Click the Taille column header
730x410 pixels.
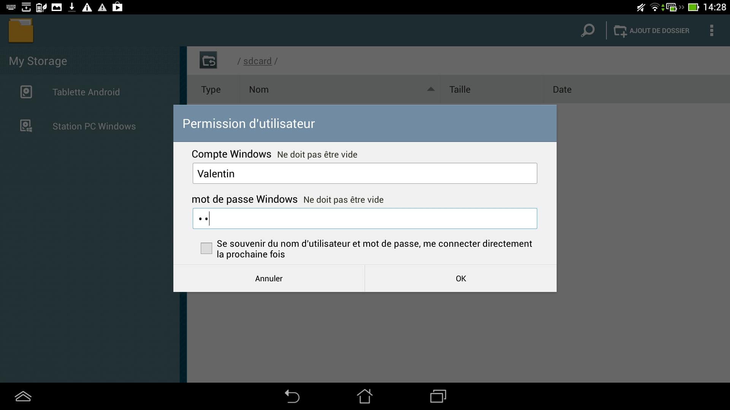(x=460, y=90)
